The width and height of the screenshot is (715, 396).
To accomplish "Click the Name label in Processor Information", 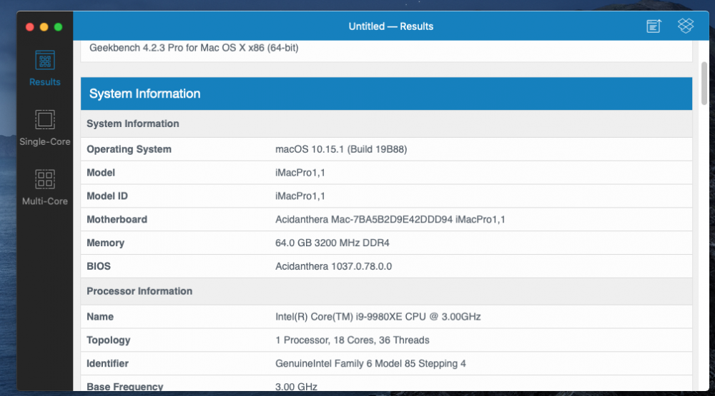I will (x=100, y=317).
